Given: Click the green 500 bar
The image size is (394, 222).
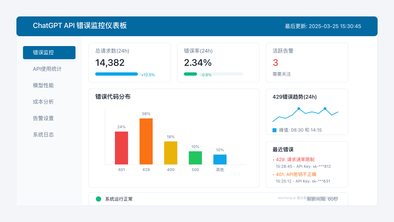Looking at the screenshot, I should (x=195, y=158).
